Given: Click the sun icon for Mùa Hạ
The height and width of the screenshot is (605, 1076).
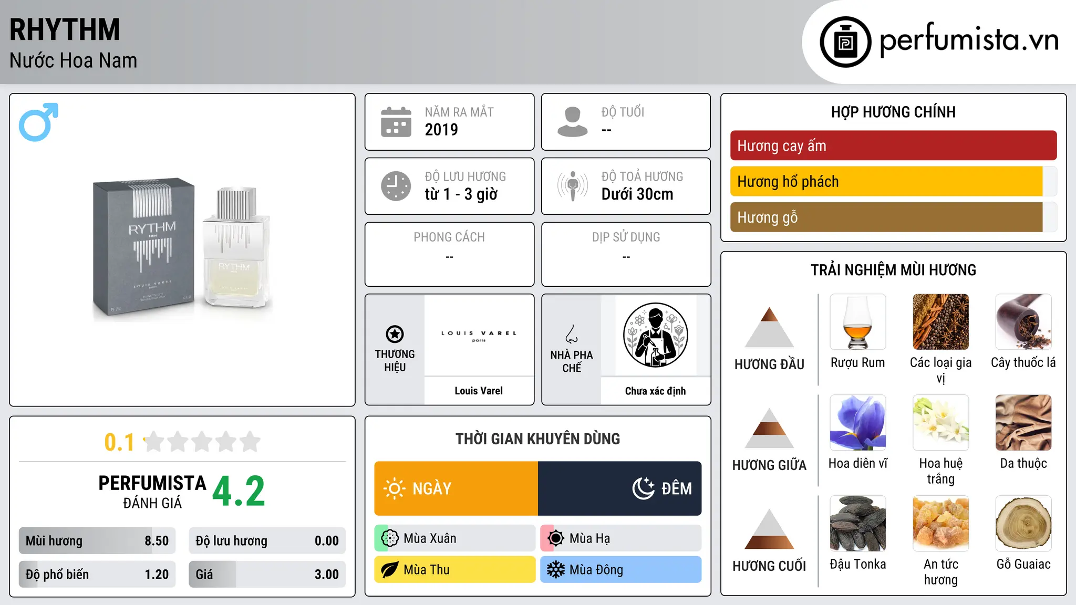Looking at the screenshot, I should pos(556,538).
